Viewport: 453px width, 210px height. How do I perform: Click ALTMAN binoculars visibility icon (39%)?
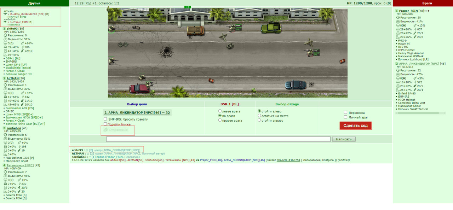5,89
